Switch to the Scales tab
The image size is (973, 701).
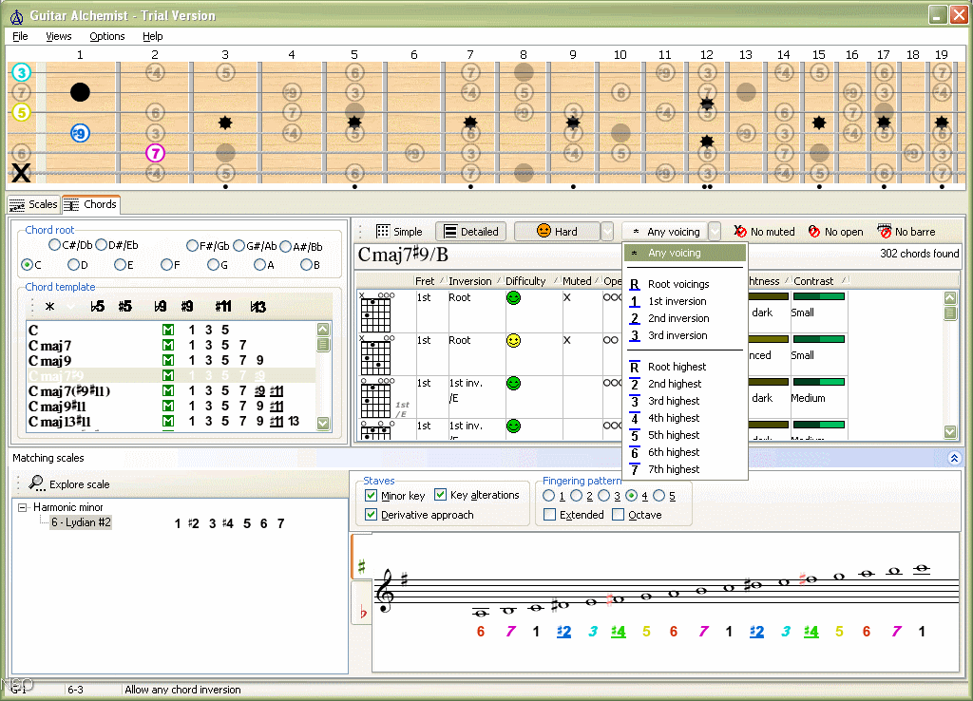[34, 204]
